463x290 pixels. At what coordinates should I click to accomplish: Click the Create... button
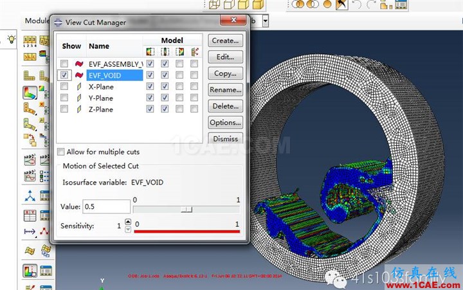pos(225,41)
